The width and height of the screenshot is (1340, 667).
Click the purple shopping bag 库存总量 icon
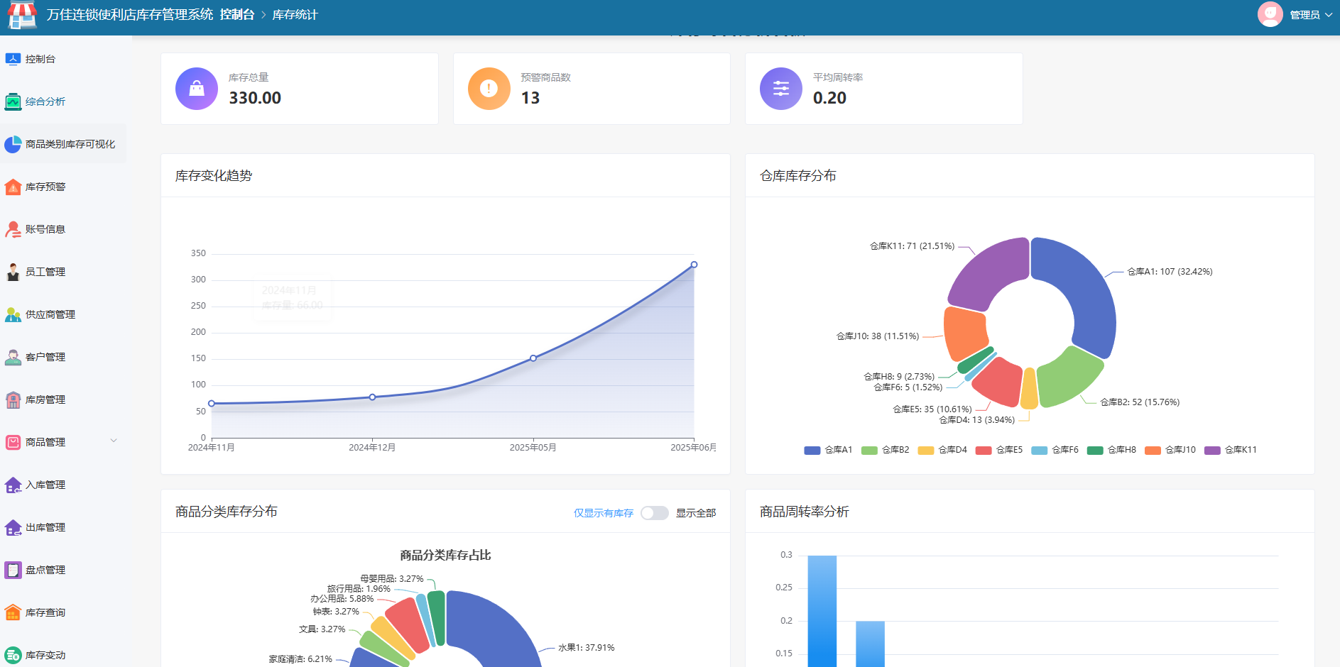[197, 89]
